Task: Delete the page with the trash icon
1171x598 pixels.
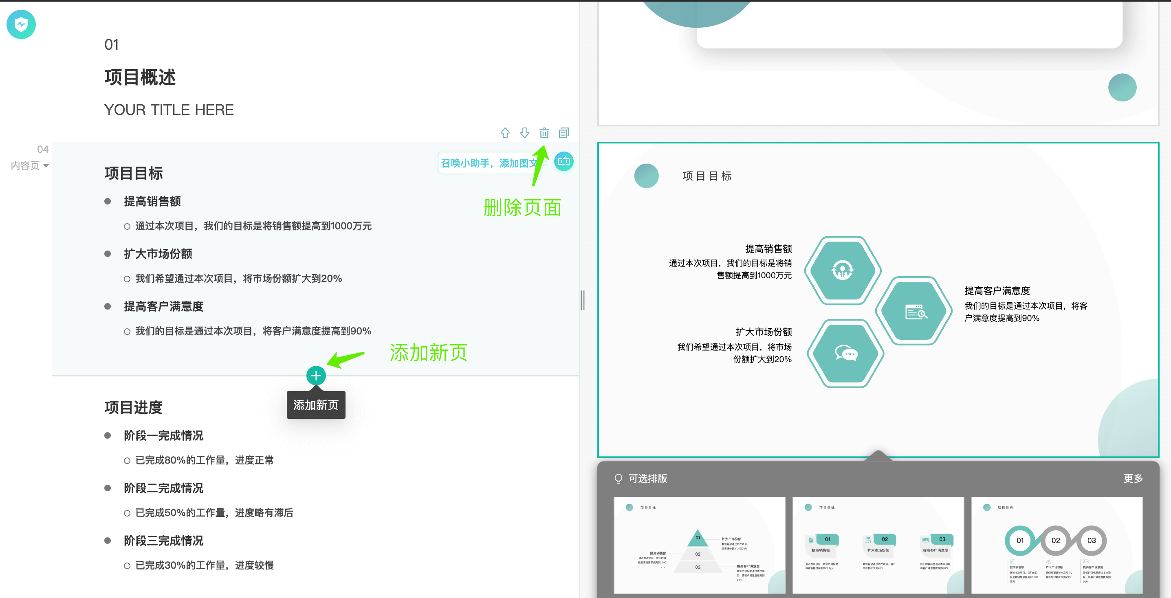Action: pyautogui.click(x=544, y=133)
